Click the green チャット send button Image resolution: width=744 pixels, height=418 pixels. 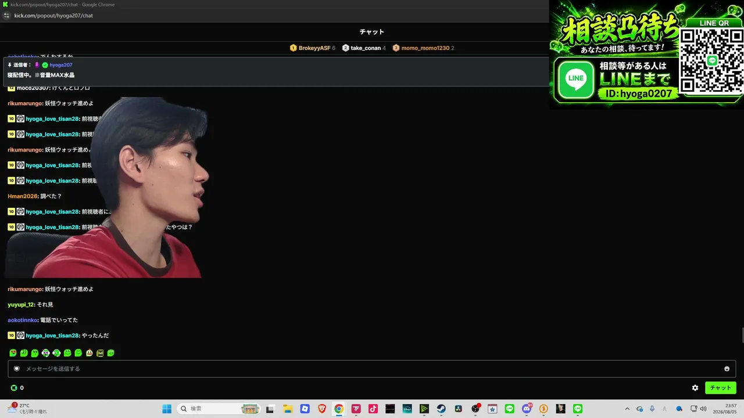coord(721,388)
